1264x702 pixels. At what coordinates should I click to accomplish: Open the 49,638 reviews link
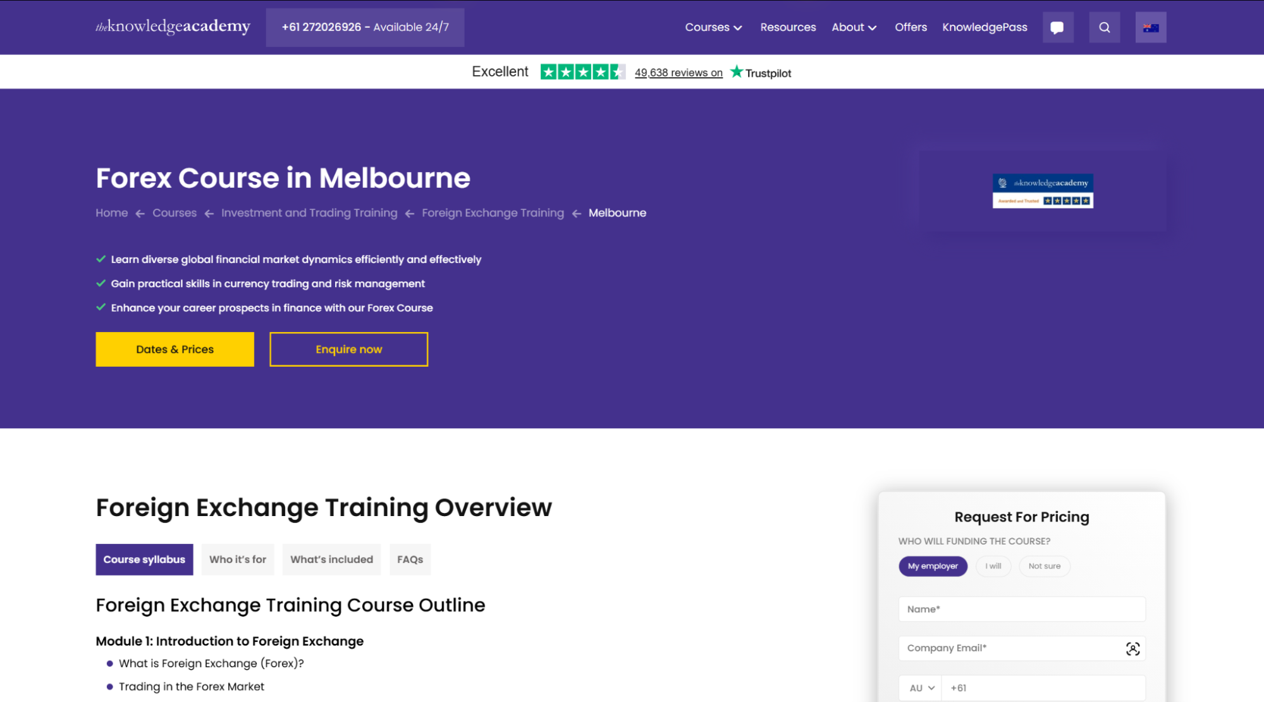[x=678, y=73]
